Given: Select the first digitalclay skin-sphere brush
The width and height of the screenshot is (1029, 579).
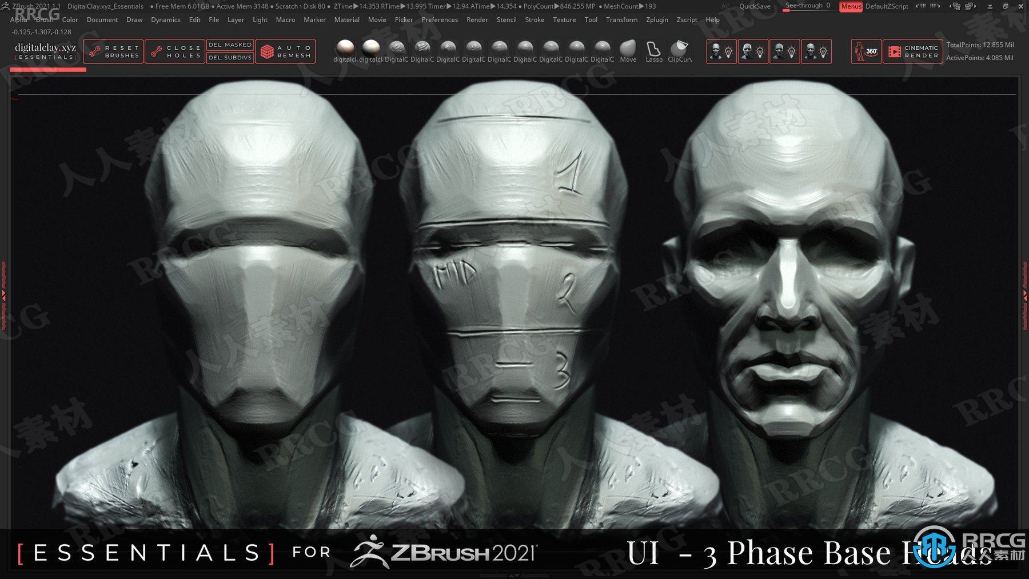Looking at the screenshot, I should click(345, 51).
